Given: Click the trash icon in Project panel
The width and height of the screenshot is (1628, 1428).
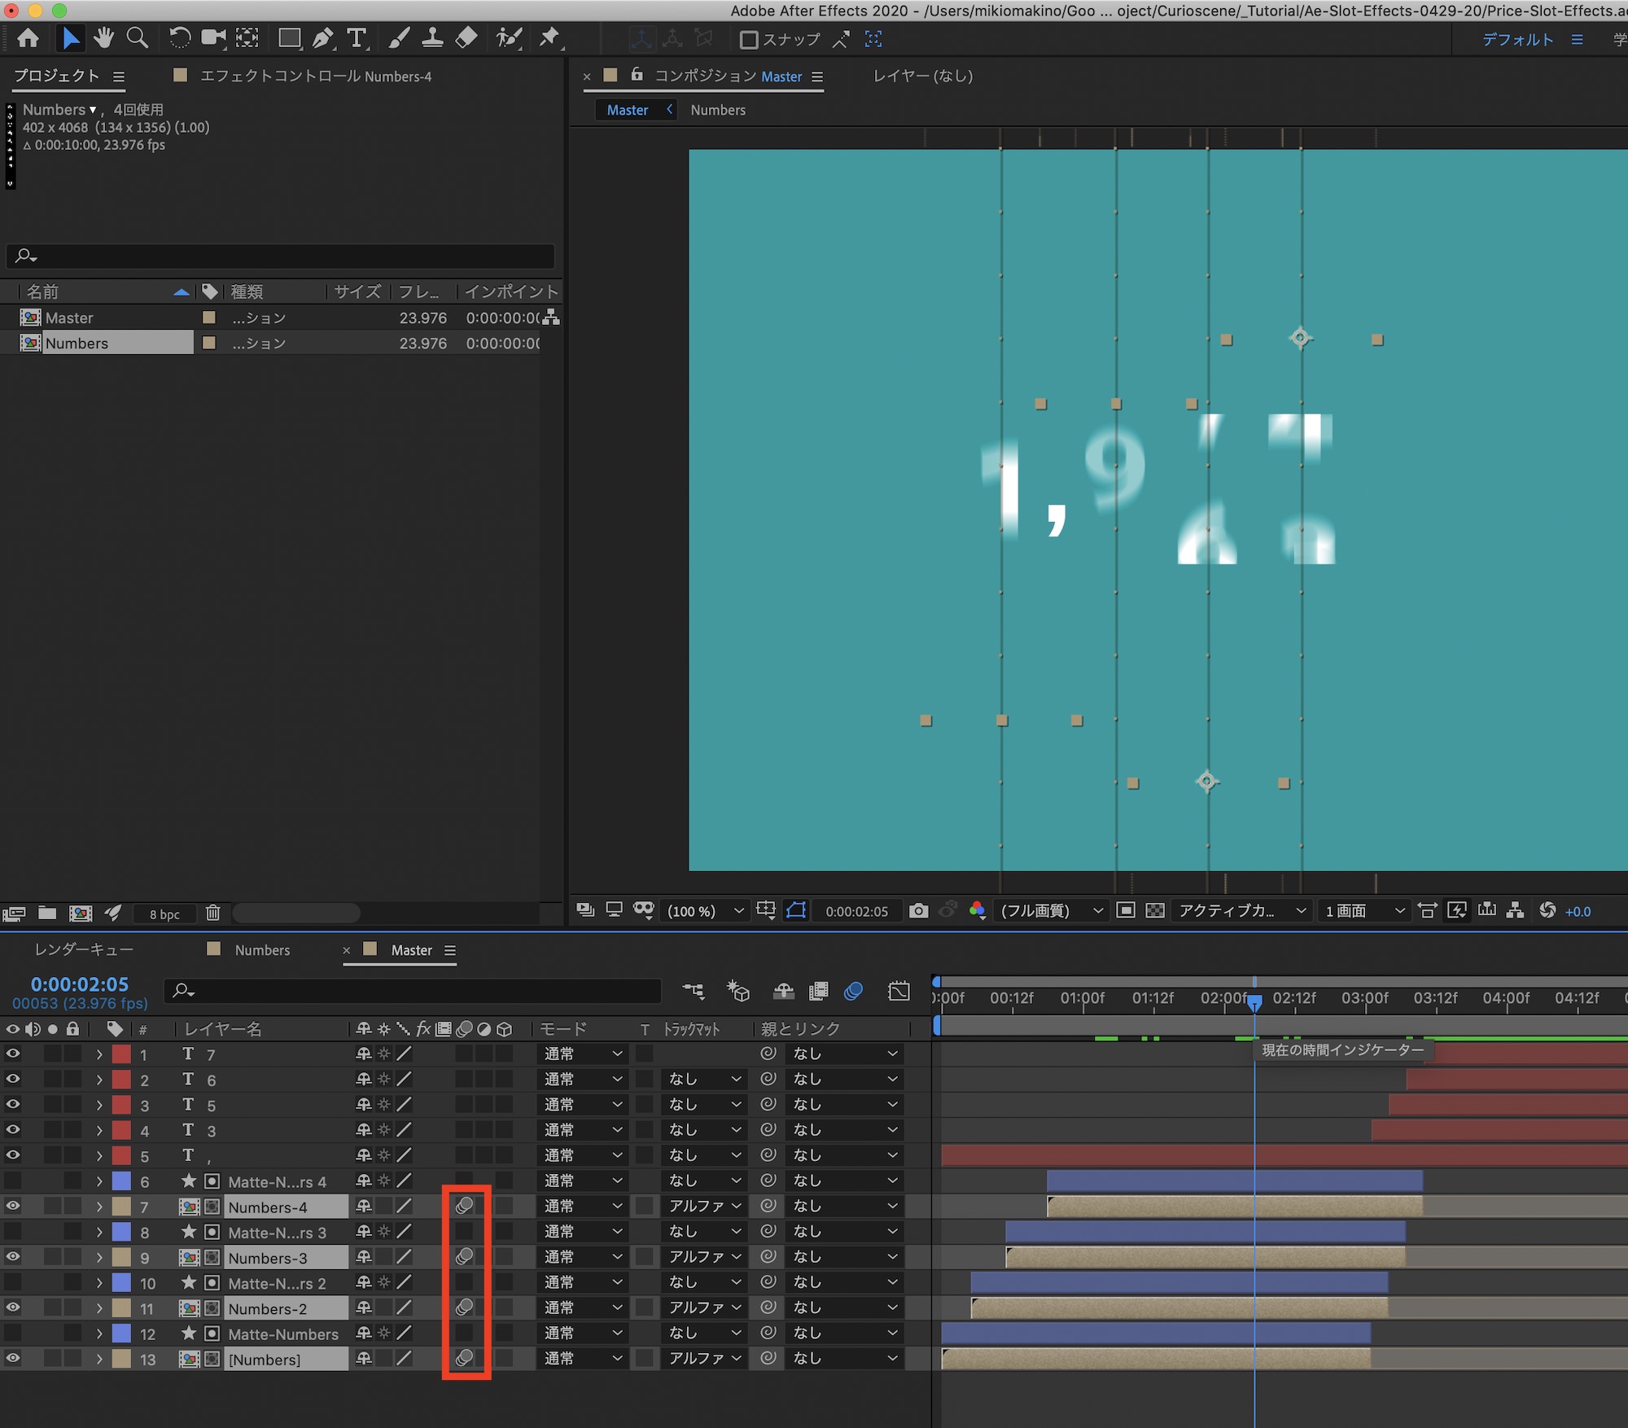Looking at the screenshot, I should [212, 913].
